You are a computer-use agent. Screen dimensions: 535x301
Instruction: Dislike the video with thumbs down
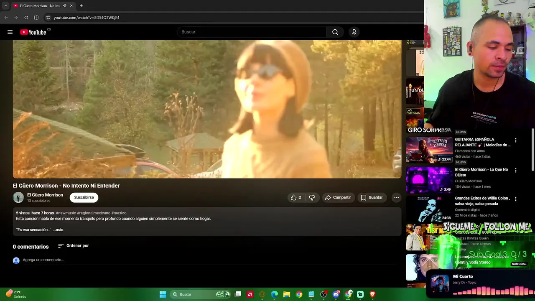pos(312,197)
